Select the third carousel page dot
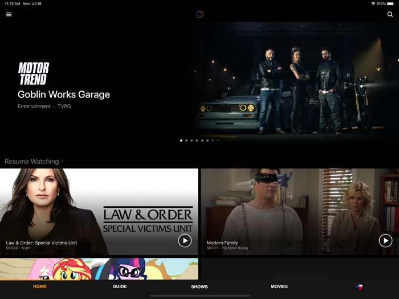399x299 pixels. (192, 140)
